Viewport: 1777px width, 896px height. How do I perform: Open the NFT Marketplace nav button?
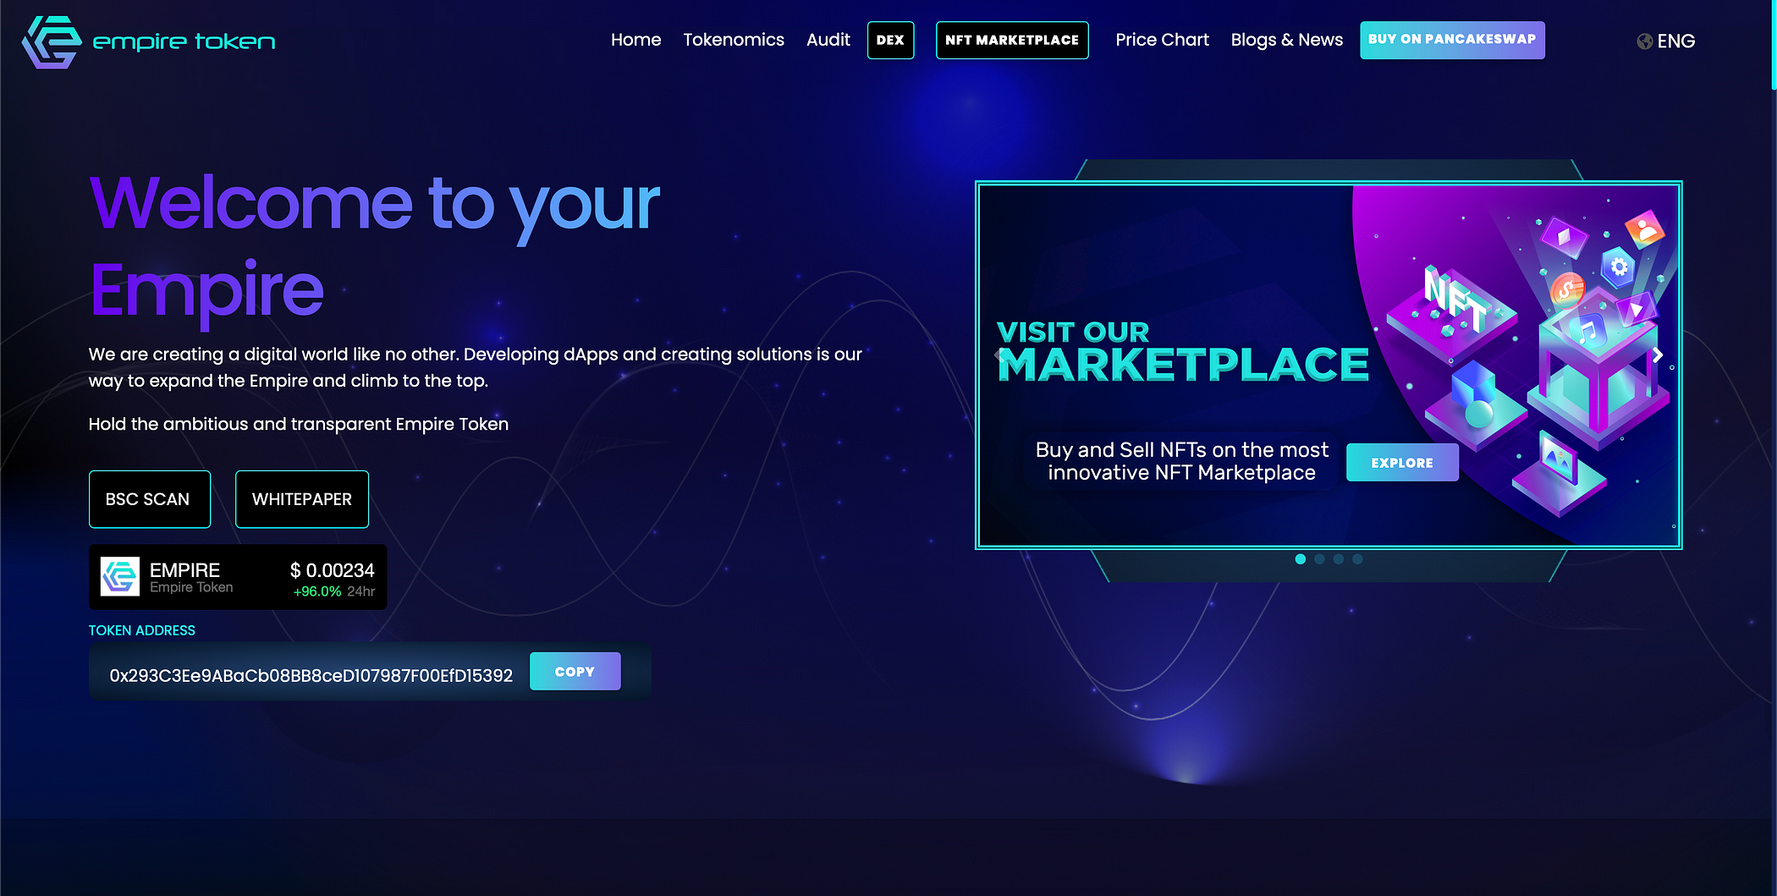(1012, 40)
